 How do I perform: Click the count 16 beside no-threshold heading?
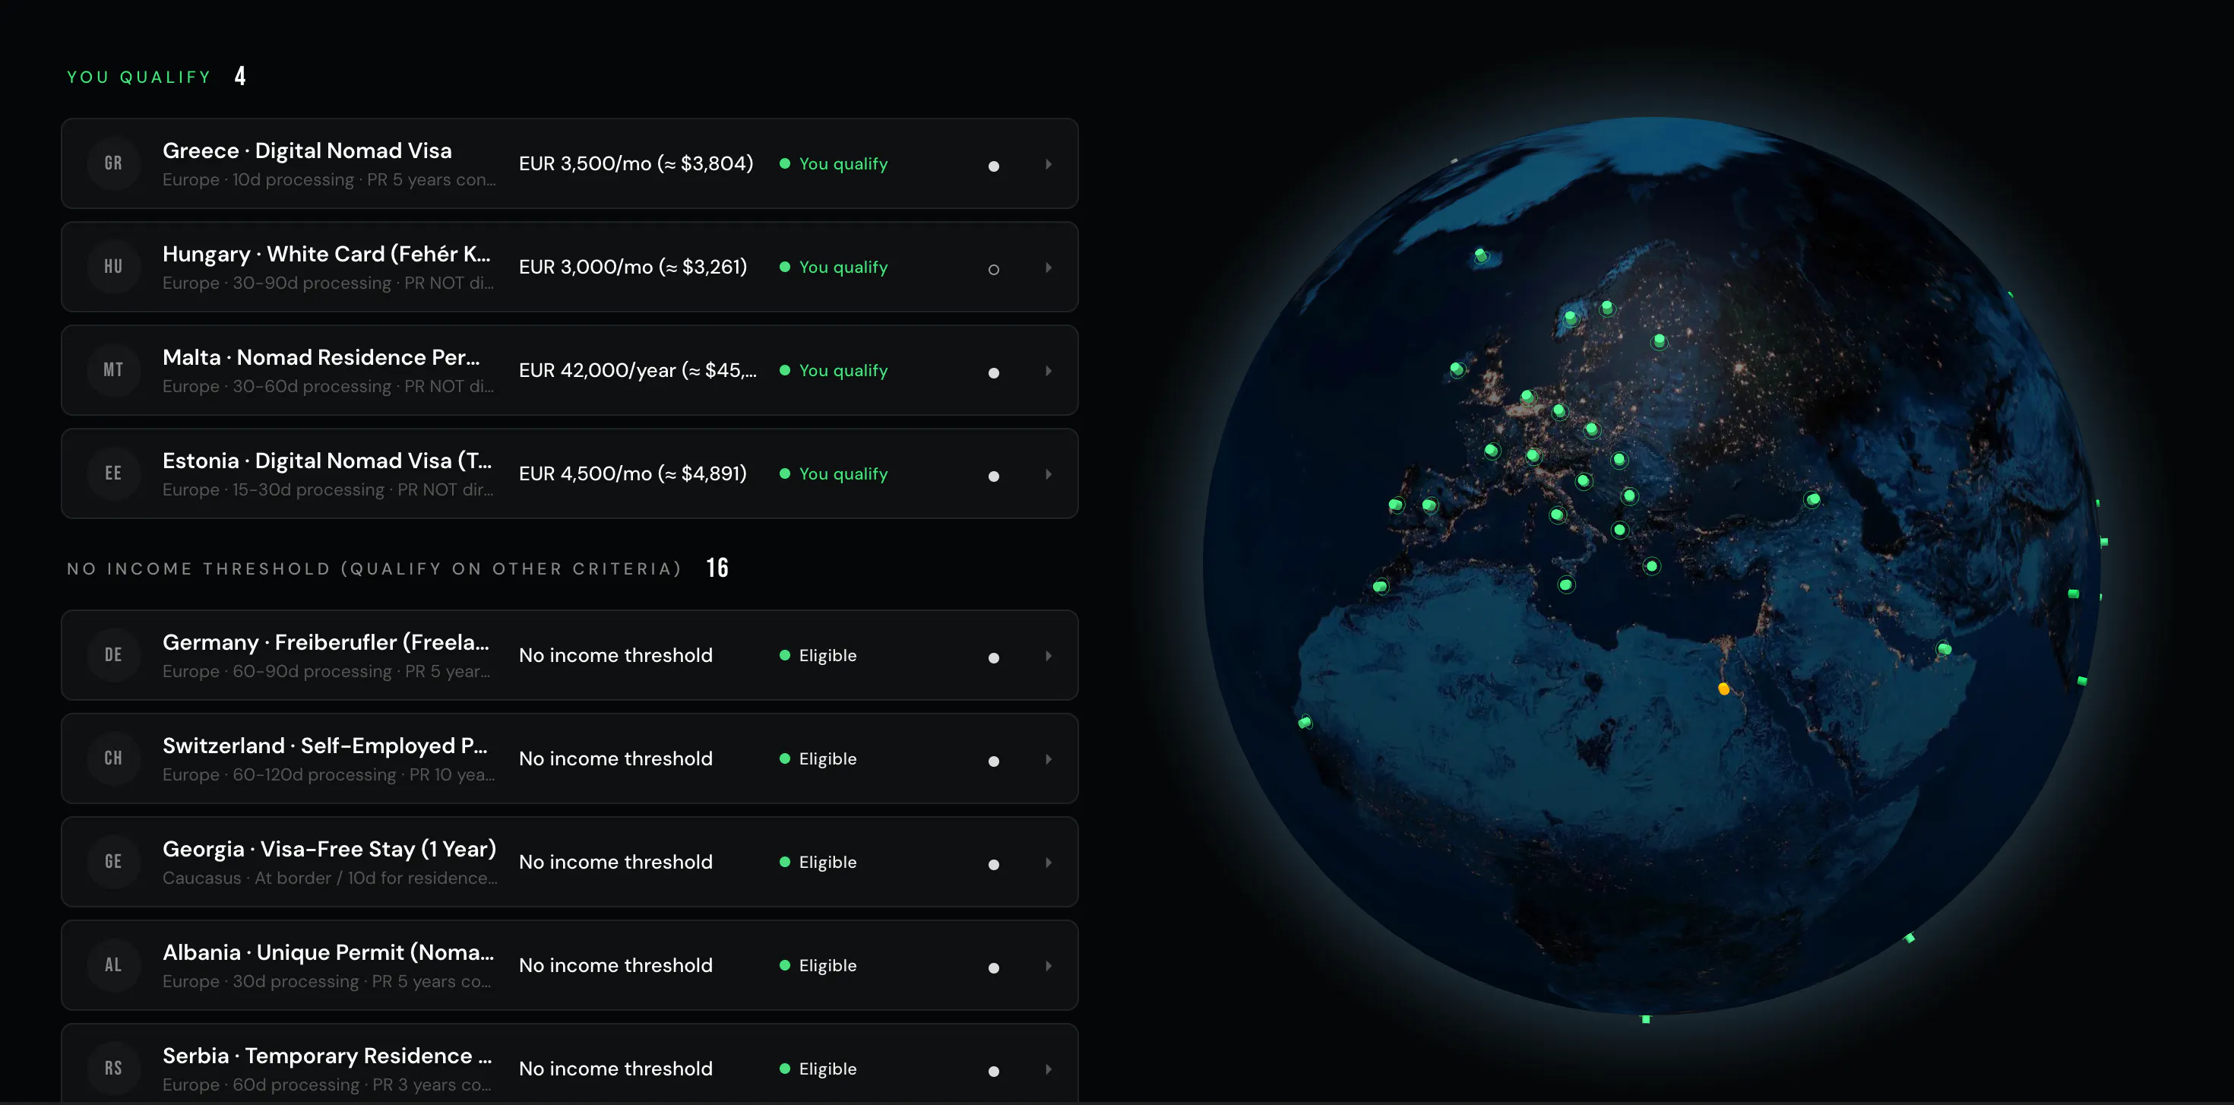717,568
